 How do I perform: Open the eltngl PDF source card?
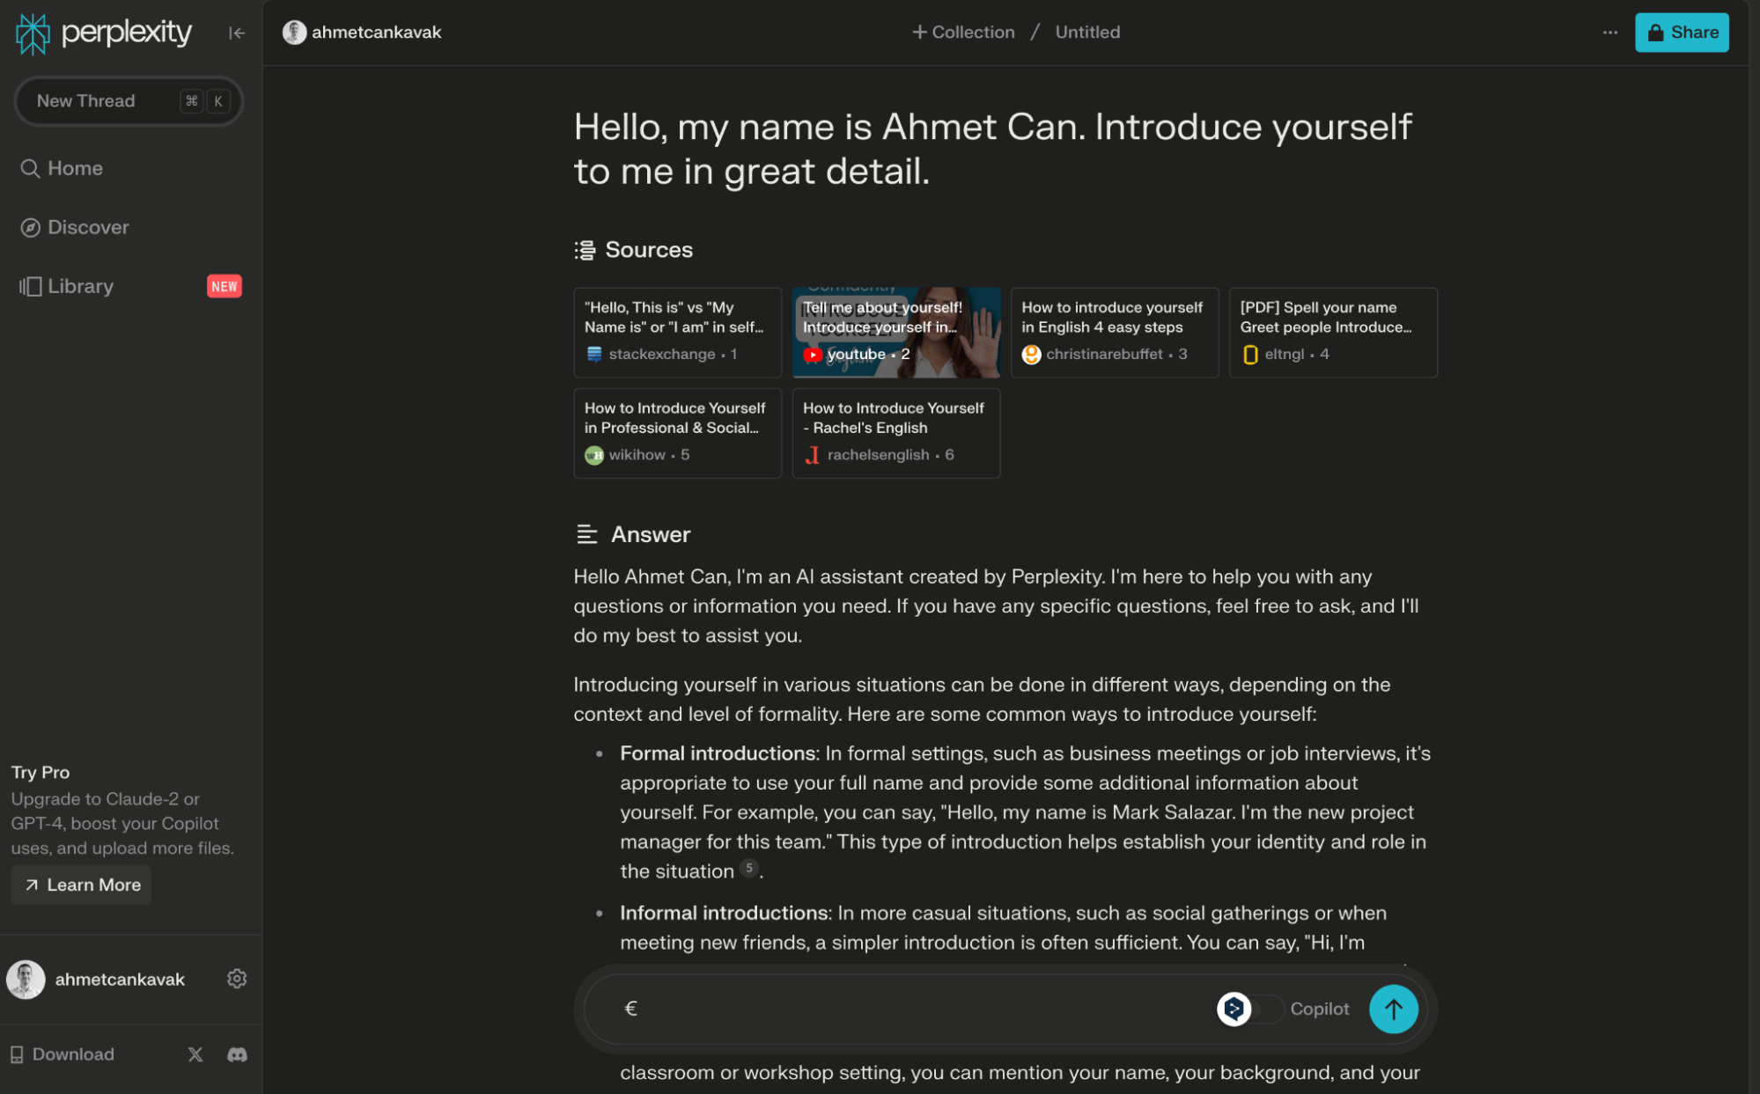1333,333
